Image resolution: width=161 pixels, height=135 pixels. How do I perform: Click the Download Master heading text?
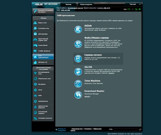coord(94,91)
